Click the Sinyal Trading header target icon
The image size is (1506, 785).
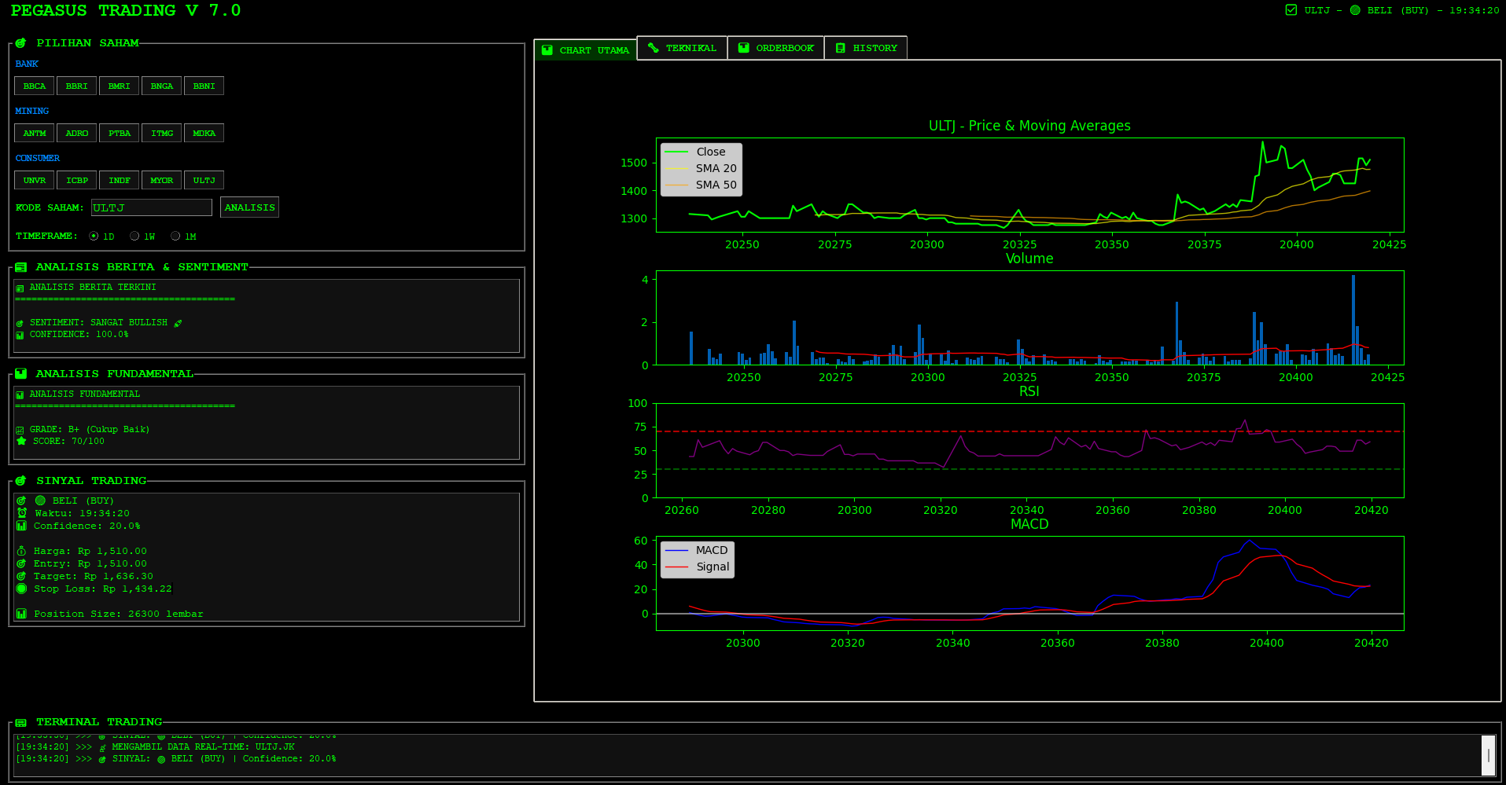tap(20, 481)
